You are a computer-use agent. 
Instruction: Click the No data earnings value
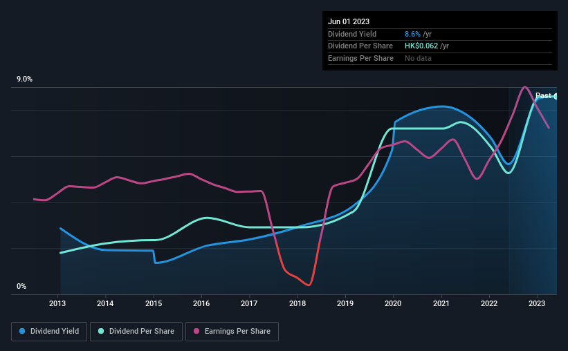pos(418,58)
